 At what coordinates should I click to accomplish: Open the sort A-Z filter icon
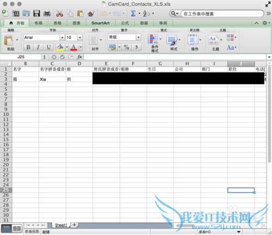point(146,14)
